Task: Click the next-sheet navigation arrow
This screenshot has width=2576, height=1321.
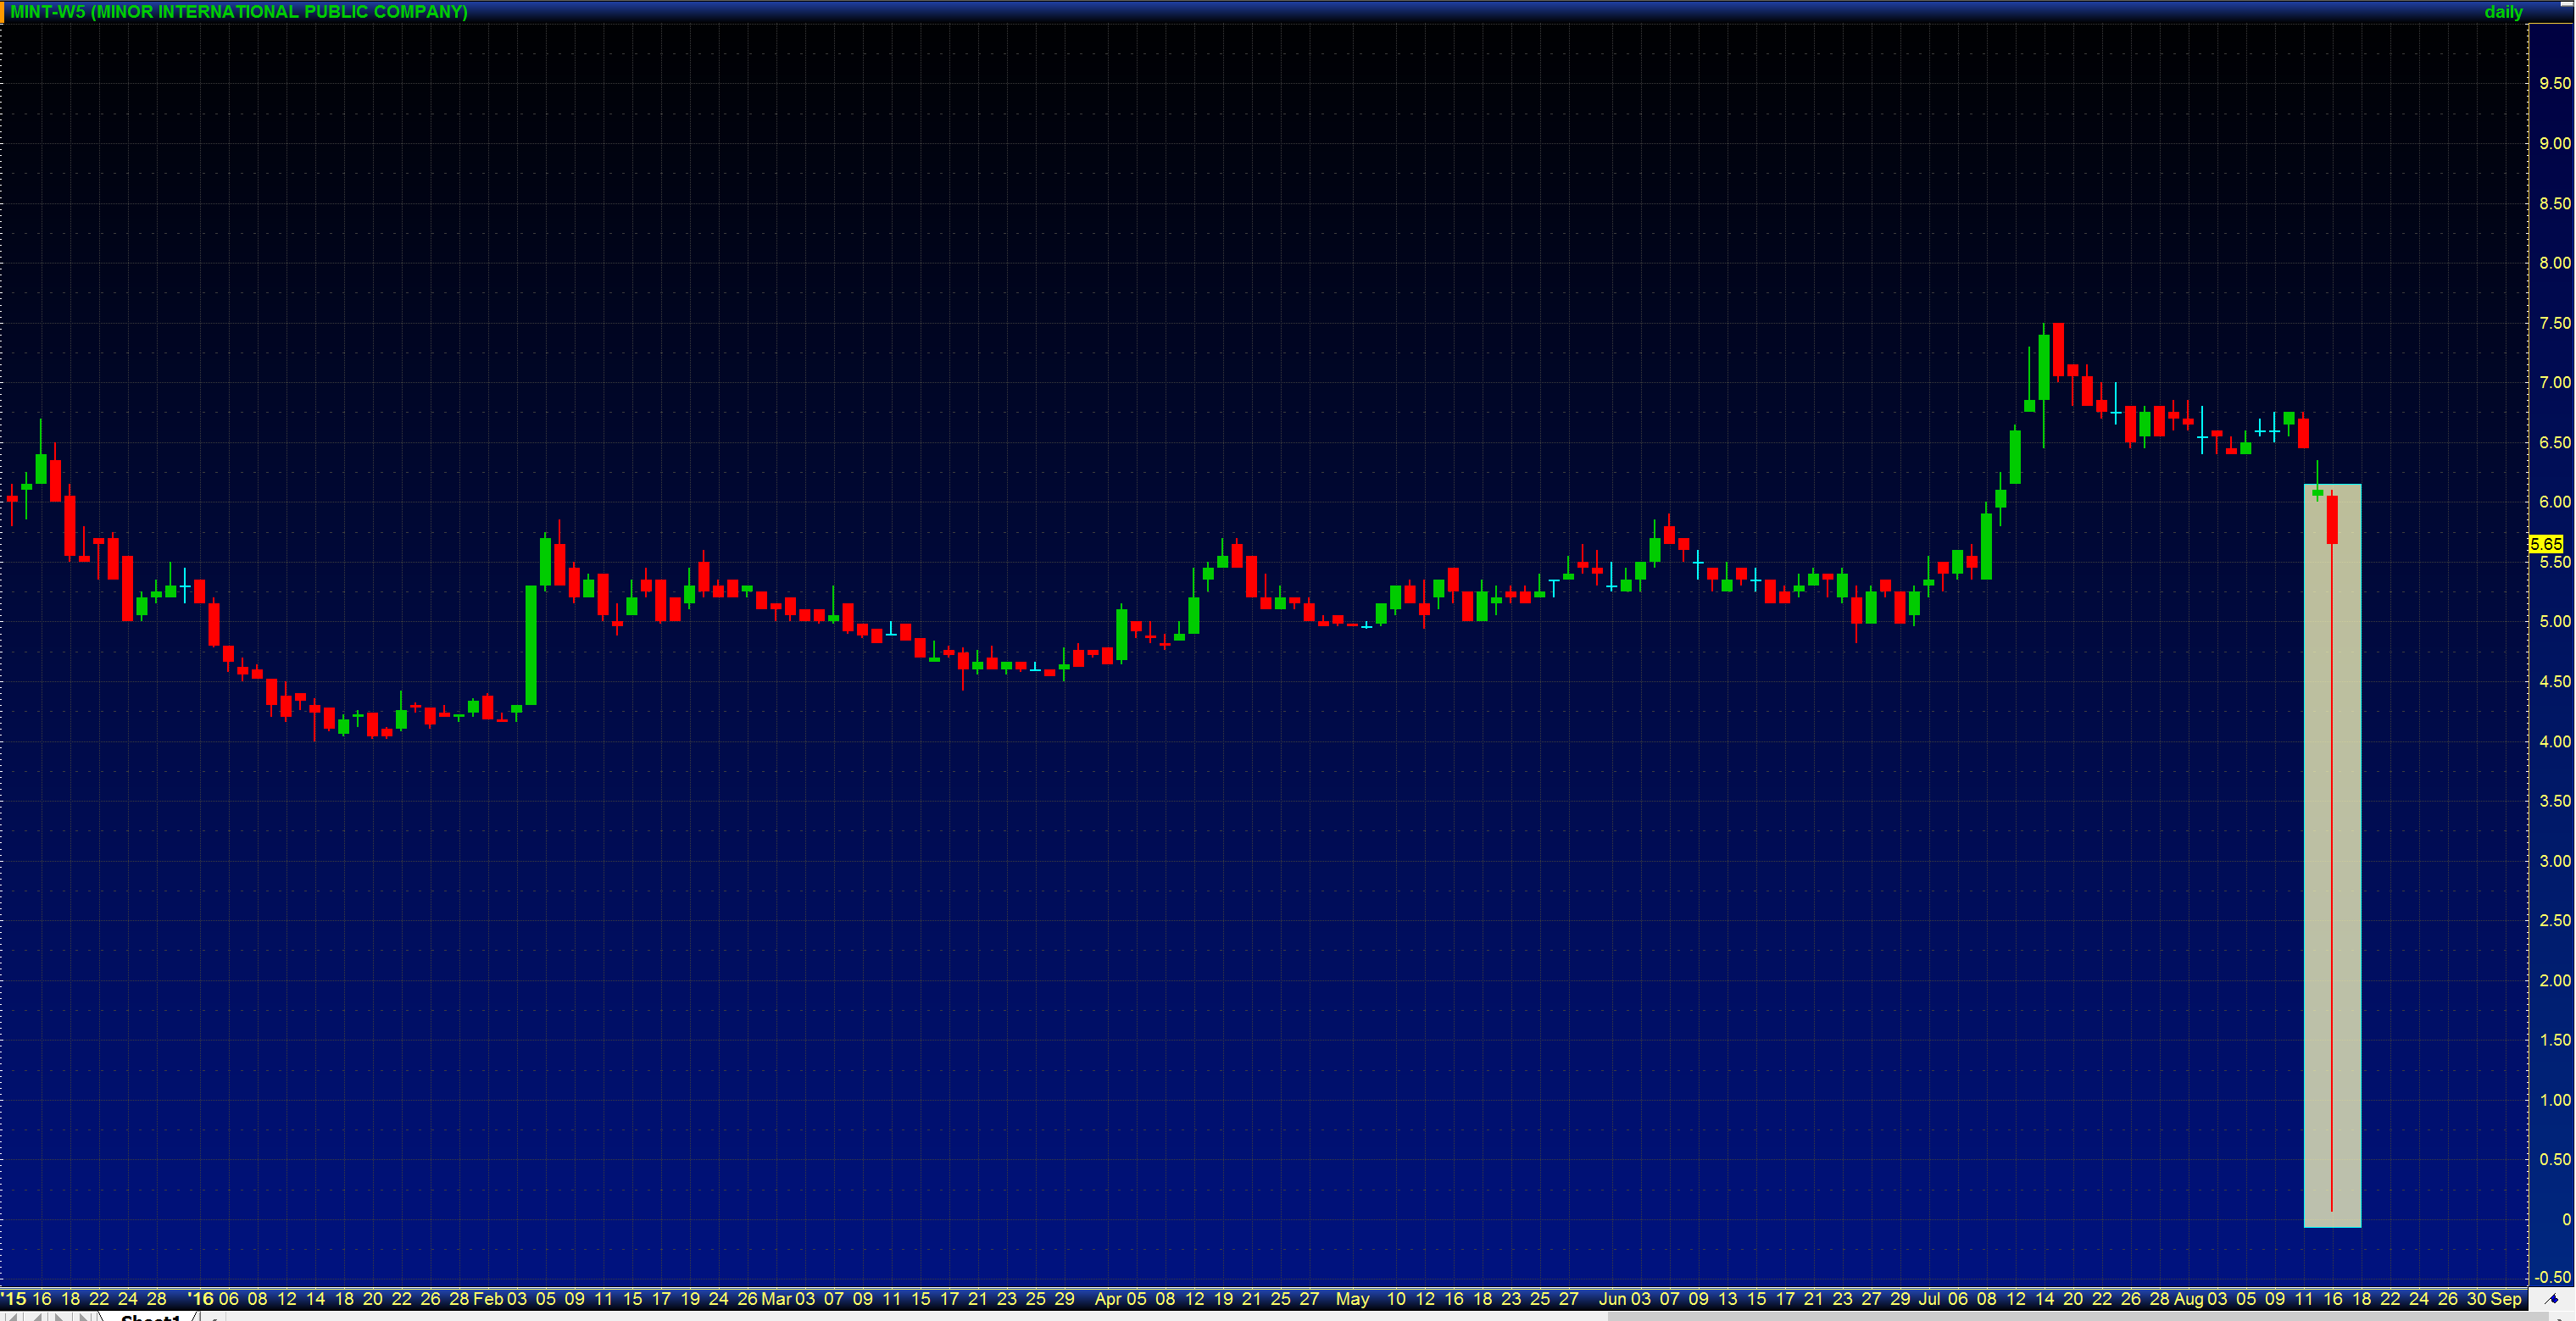Action: click(59, 1318)
